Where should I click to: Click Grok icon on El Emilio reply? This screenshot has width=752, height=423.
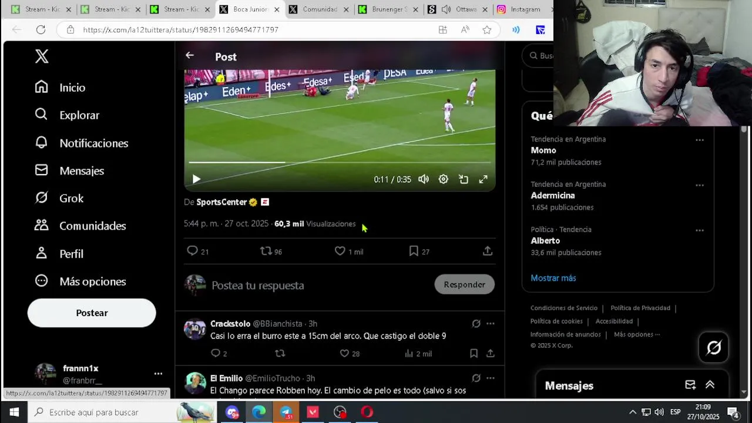point(476,378)
